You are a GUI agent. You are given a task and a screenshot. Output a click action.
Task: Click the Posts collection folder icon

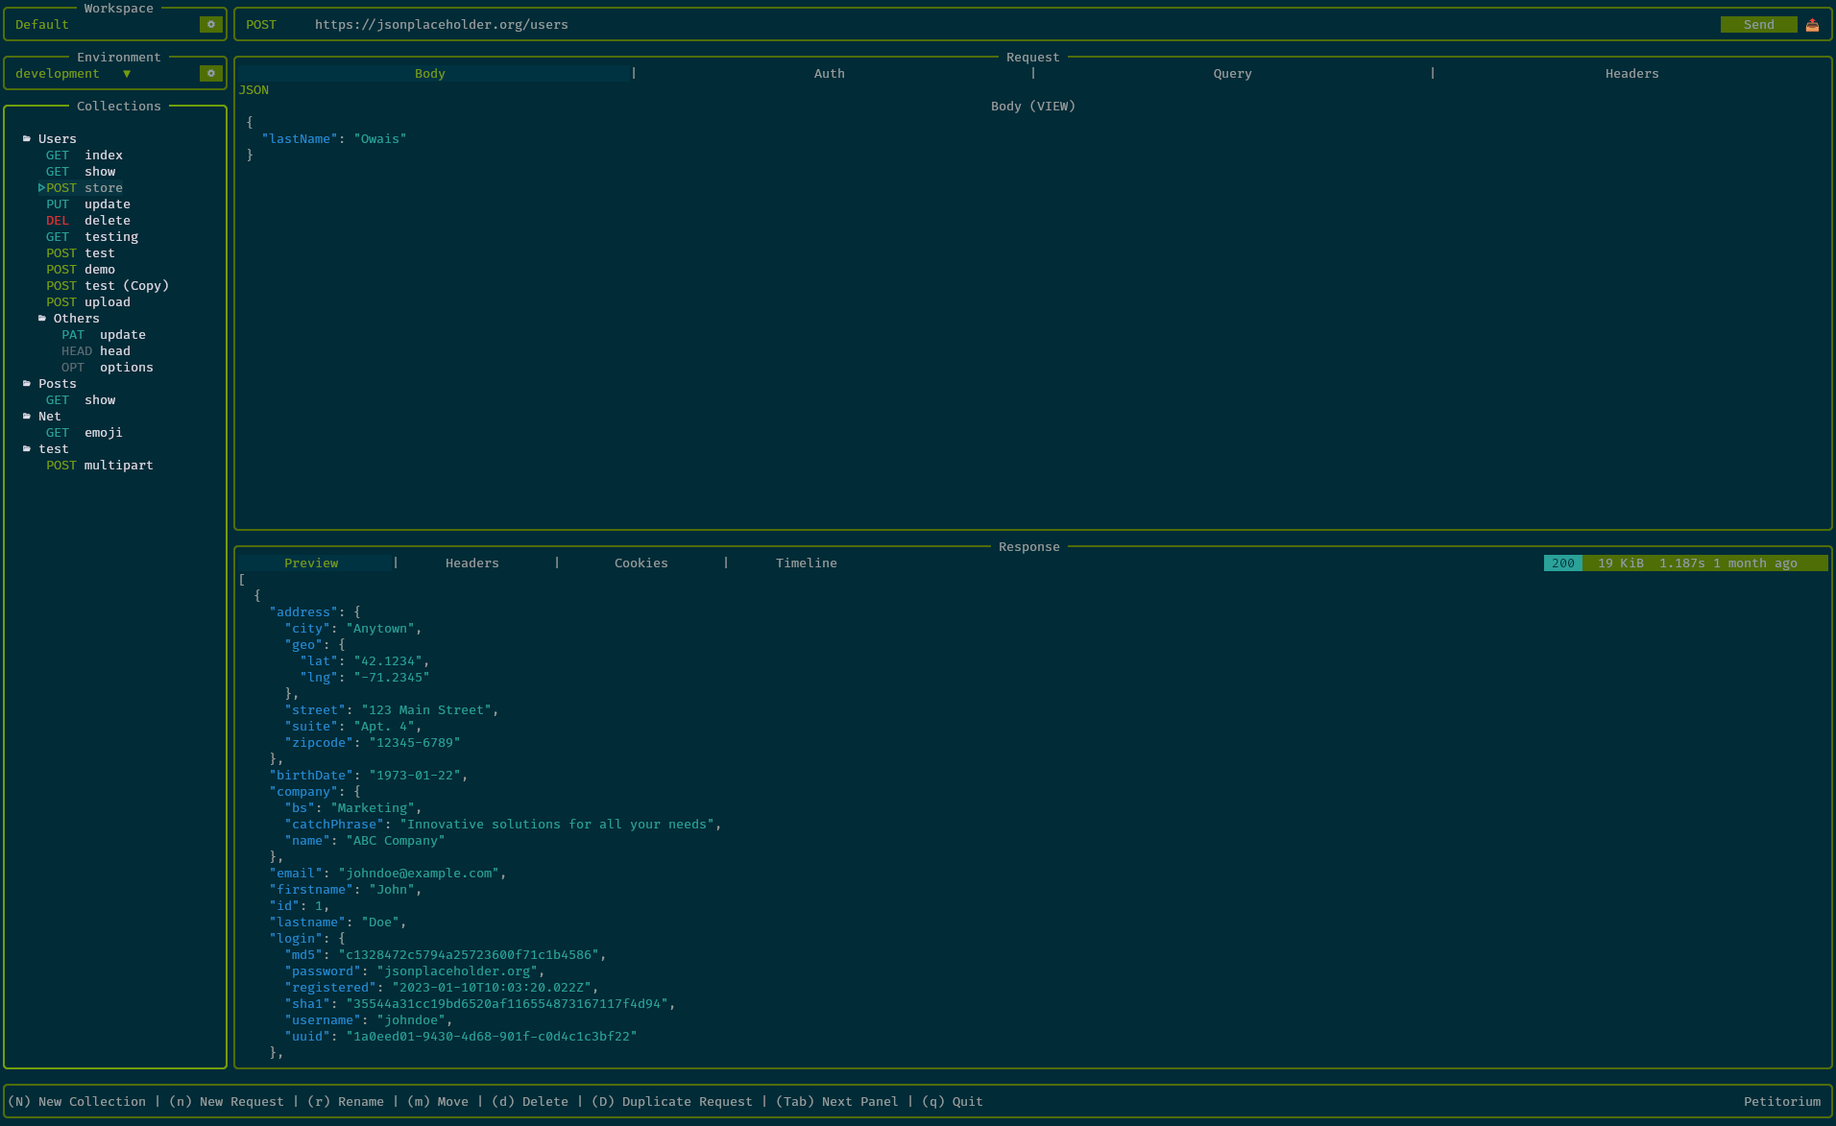pyautogui.click(x=27, y=384)
